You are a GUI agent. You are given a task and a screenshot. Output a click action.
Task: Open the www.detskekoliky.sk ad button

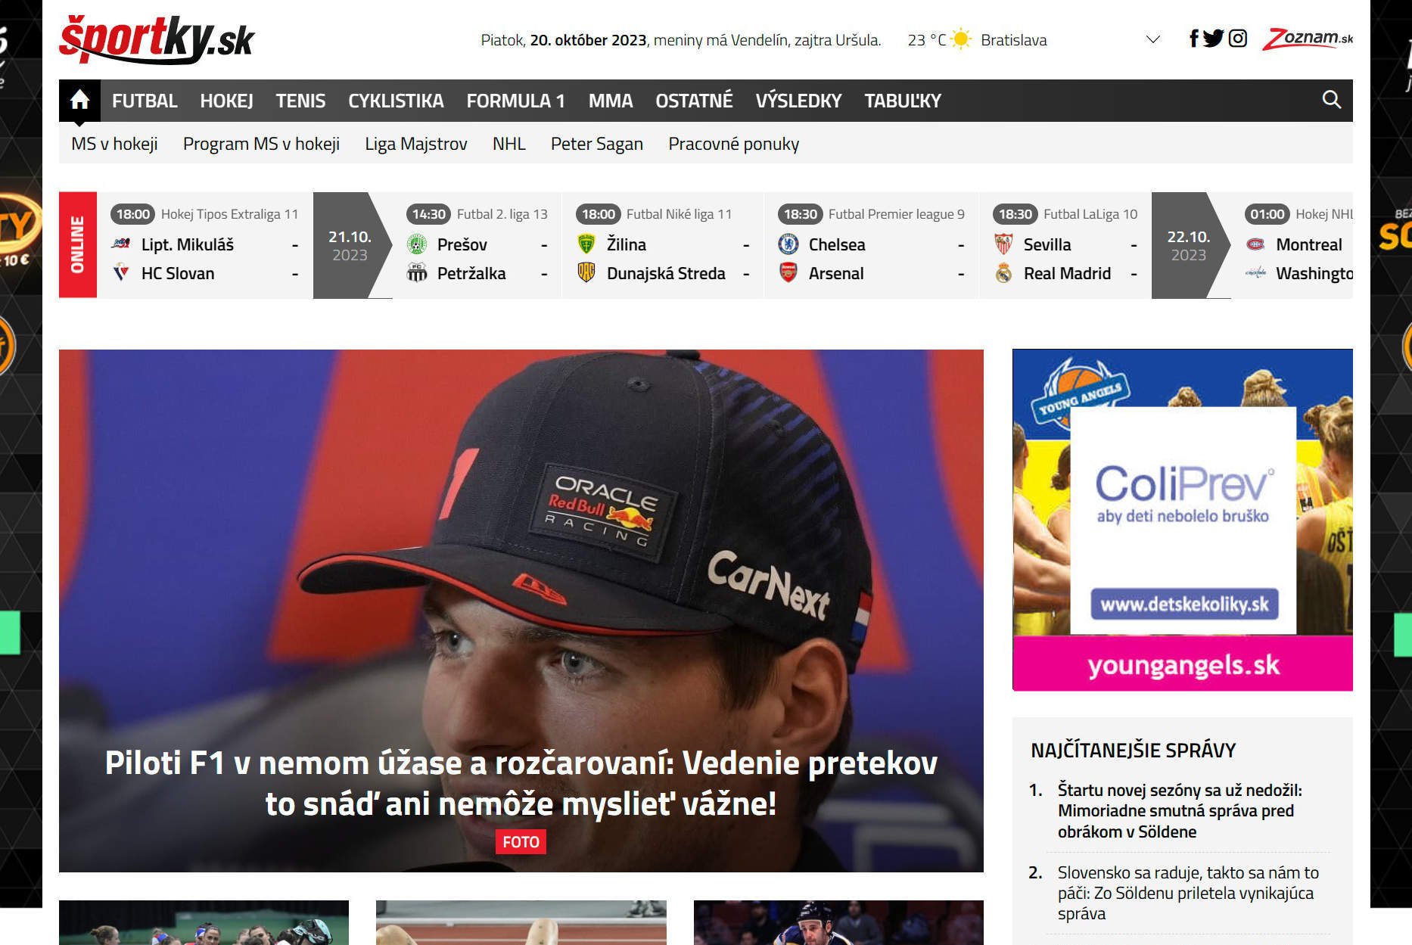1184,605
